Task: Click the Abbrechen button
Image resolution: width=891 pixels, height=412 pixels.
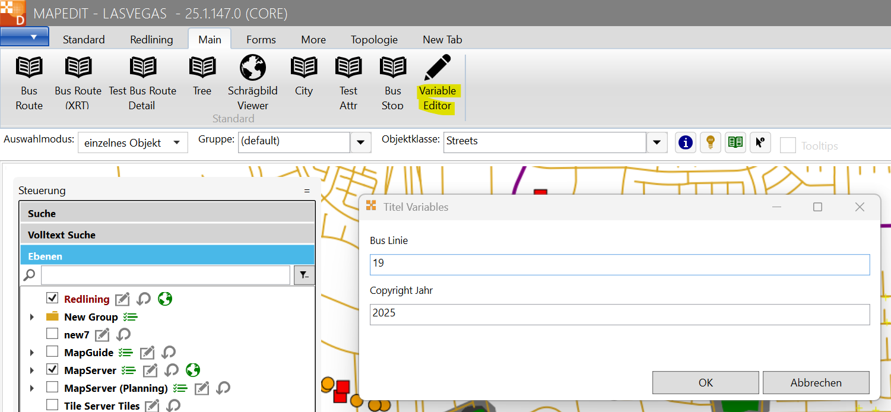Action: [816, 383]
